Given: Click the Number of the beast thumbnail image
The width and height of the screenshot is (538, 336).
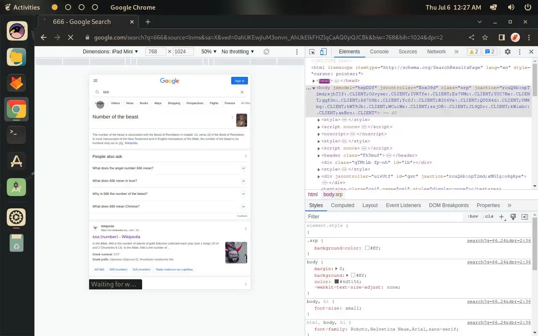Looking at the screenshot, I should (x=242, y=120).
